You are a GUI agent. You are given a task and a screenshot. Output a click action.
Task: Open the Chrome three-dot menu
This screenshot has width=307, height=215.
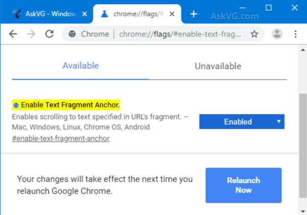tap(296, 34)
